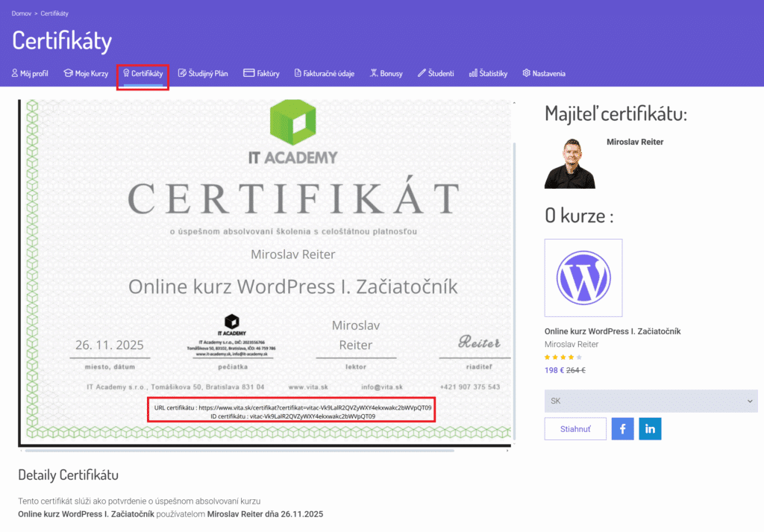Share certificate via the Facebook icon
This screenshot has height=532, width=764.
622,428
